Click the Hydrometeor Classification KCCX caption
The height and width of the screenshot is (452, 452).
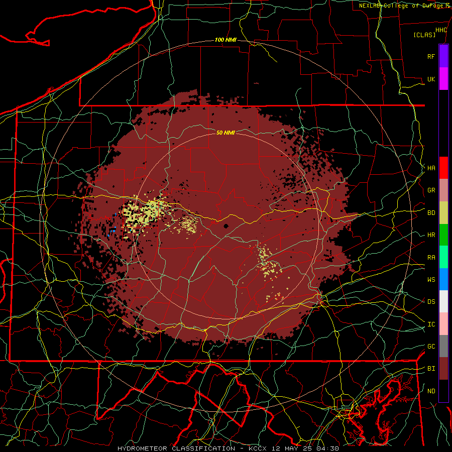(228, 448)
